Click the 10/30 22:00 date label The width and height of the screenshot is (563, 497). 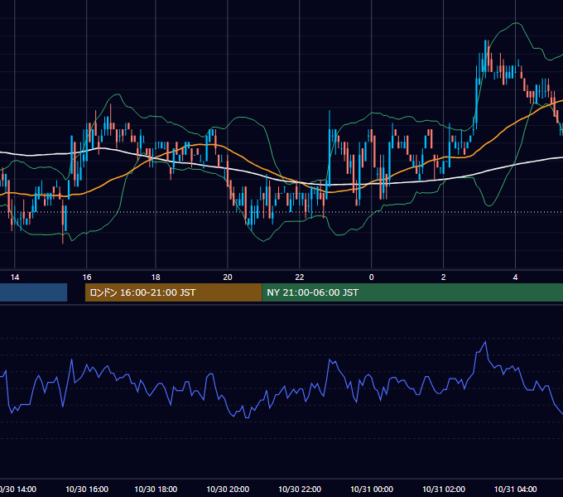[300, 489]
